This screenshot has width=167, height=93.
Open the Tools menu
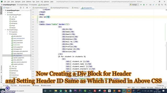[38, 2]
